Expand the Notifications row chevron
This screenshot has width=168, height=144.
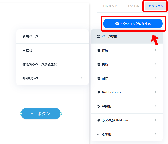[x=156, y=92]
